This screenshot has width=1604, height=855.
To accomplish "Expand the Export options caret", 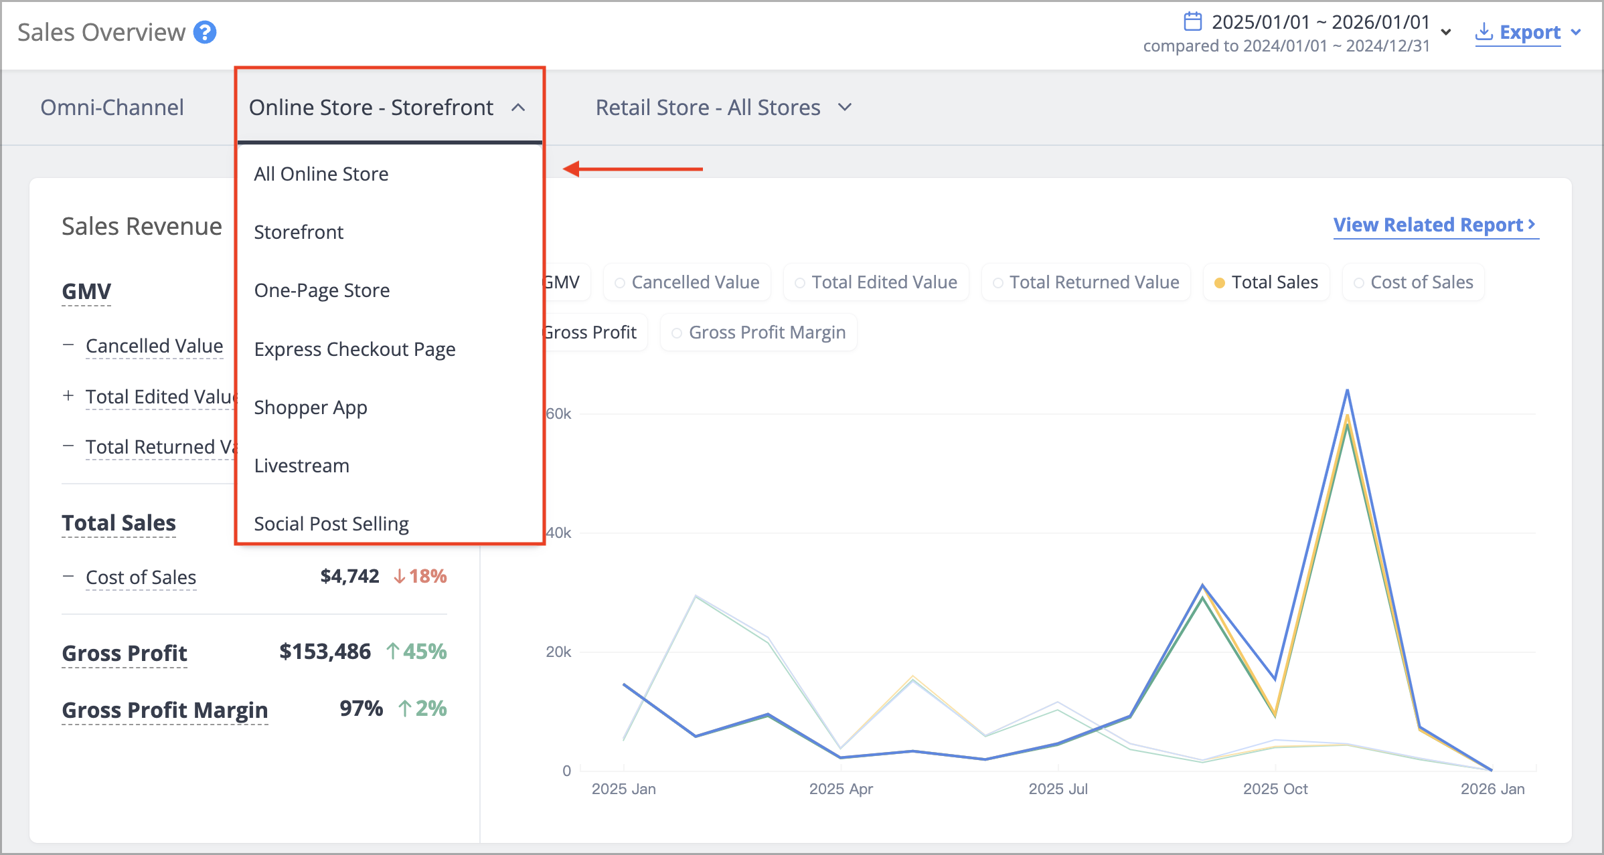I will click(x=1576, y=32).
